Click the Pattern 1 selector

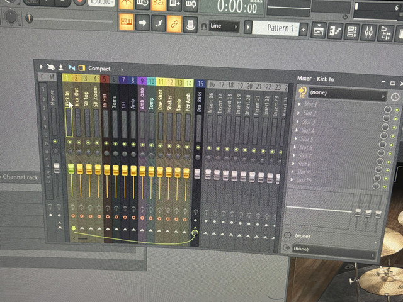pos(277,28)
